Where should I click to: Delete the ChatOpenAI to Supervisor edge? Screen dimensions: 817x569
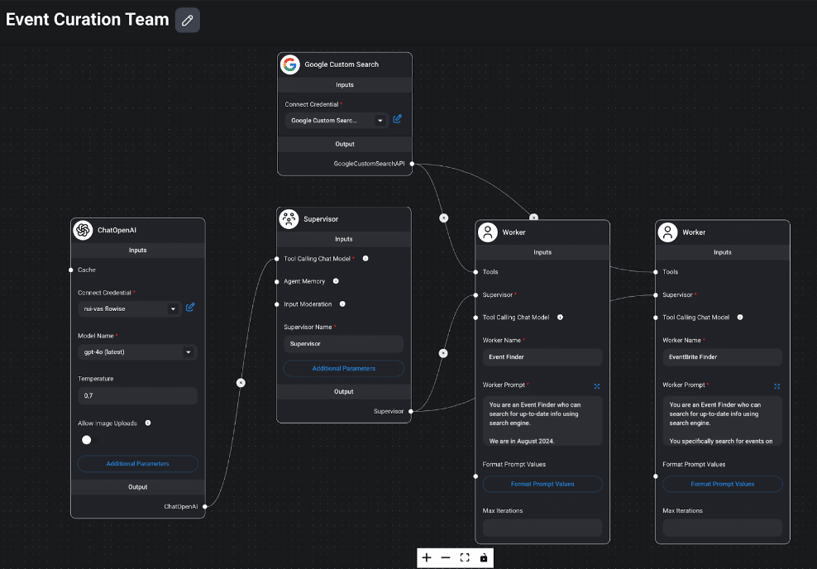coord(241,383)
